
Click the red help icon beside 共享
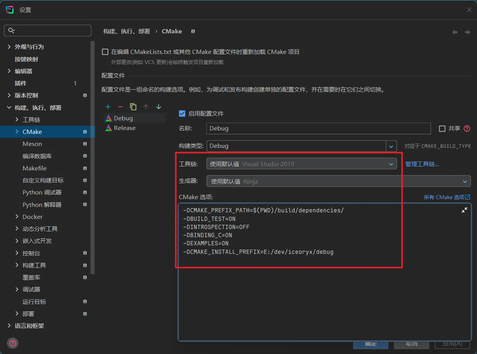[467, 128]
